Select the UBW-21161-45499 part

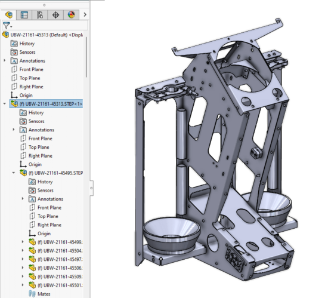click(55, 242)
